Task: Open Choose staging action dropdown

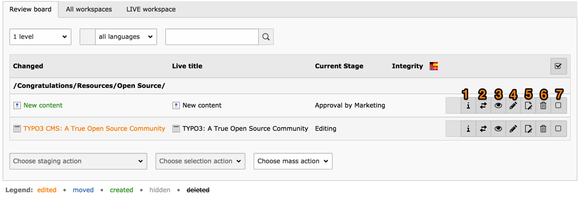Action: pos(79,161)
